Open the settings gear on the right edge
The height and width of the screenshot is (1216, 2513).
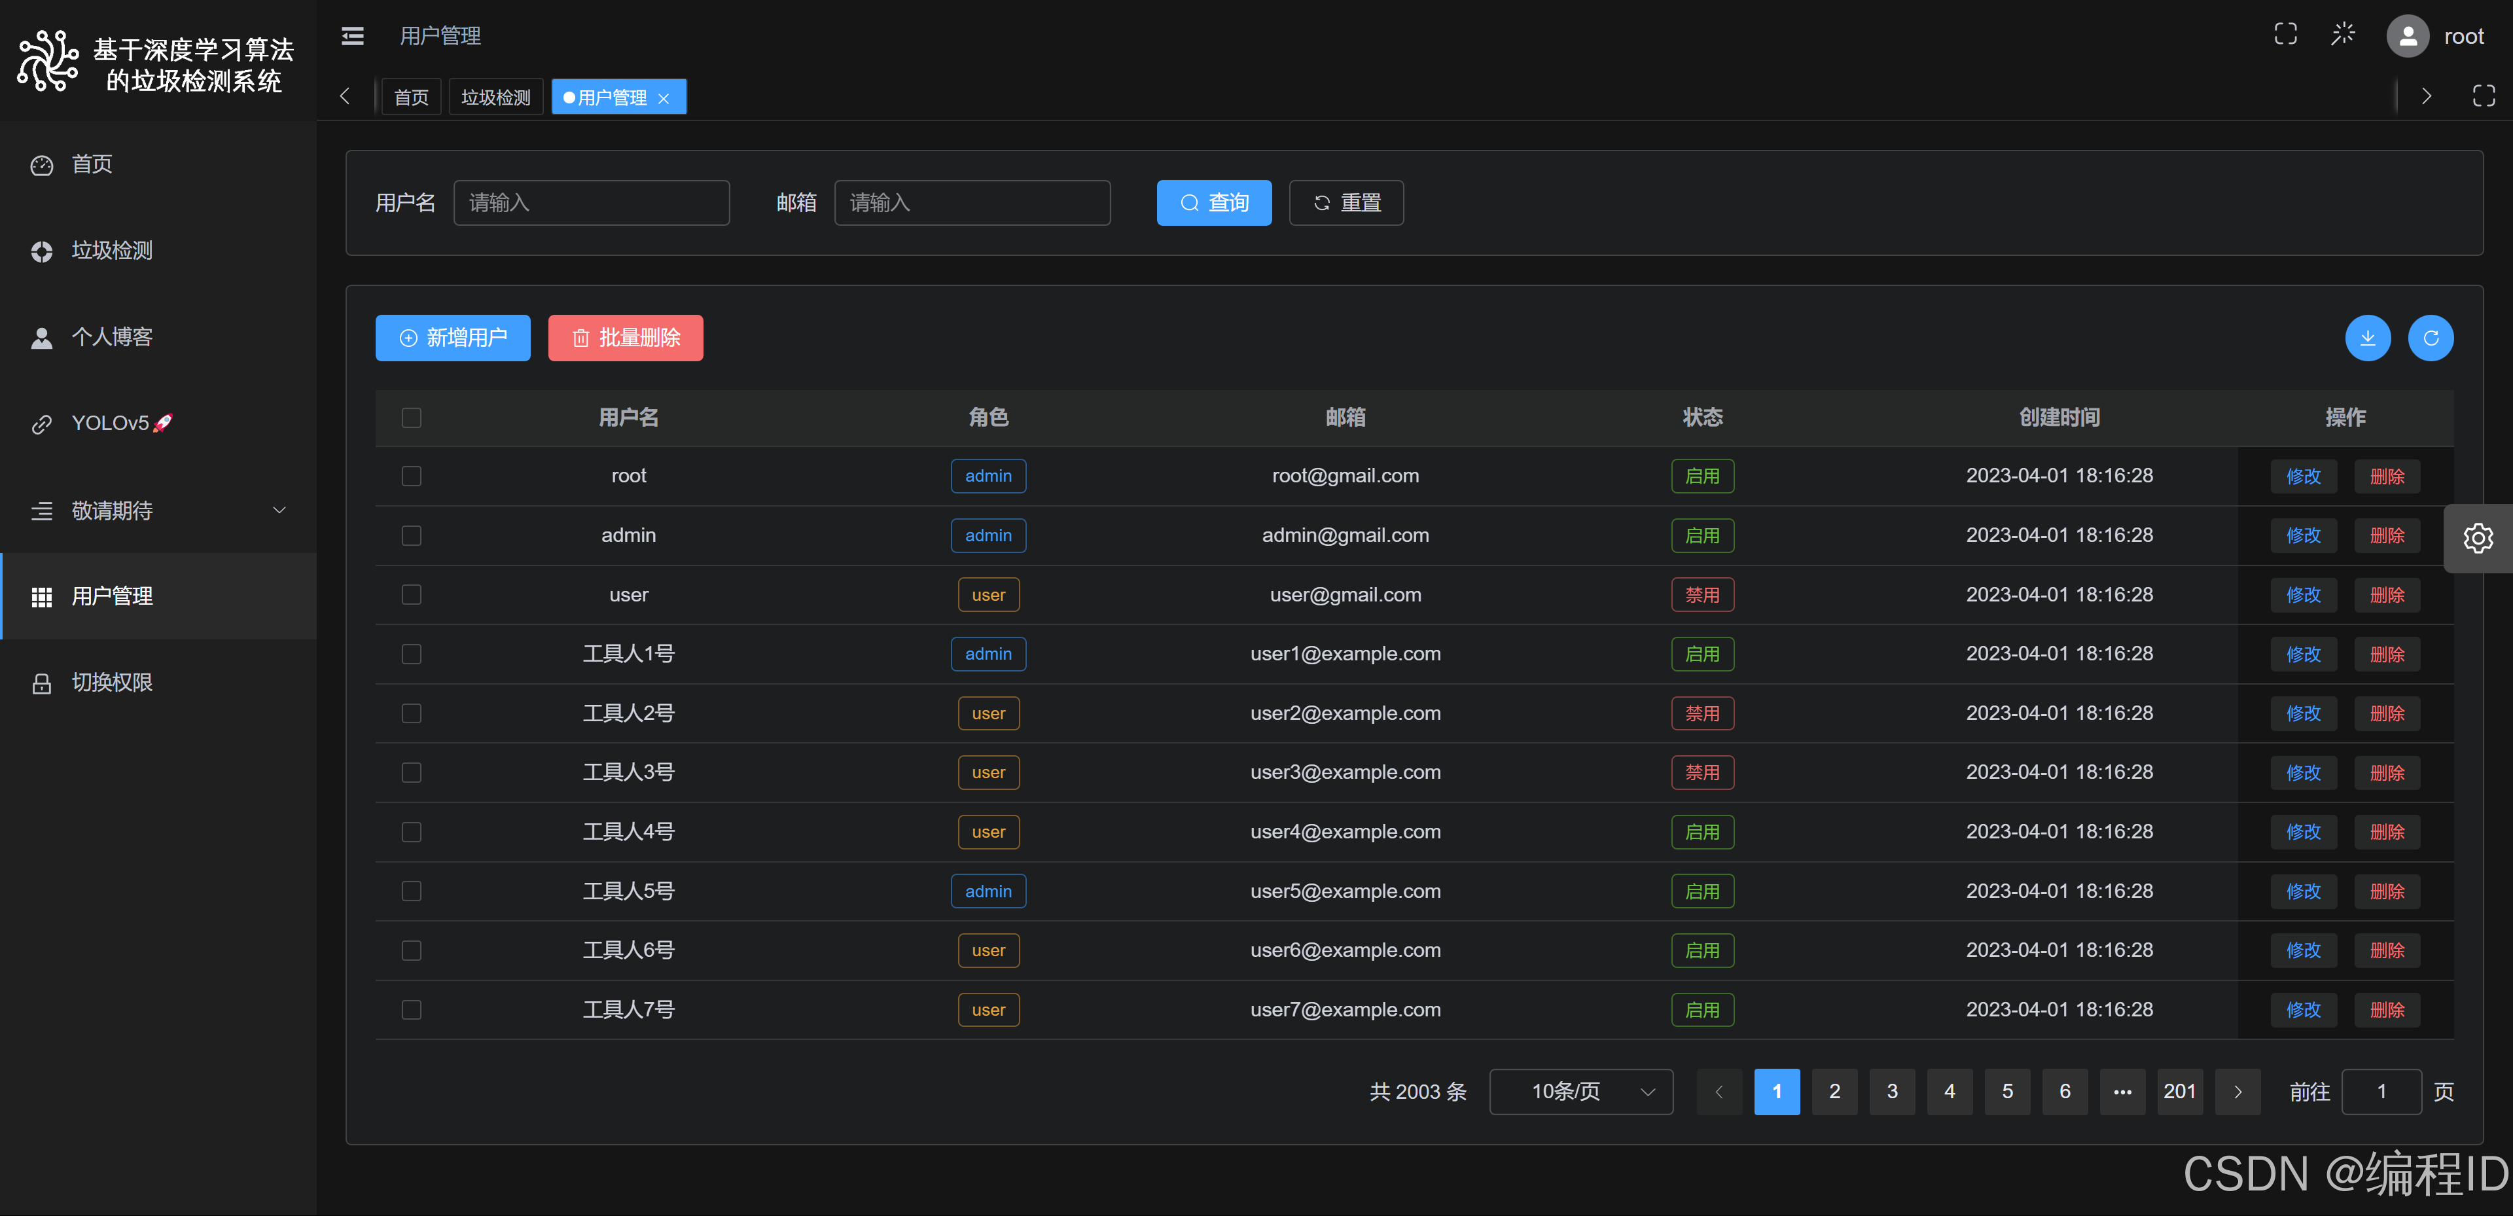2479,538
